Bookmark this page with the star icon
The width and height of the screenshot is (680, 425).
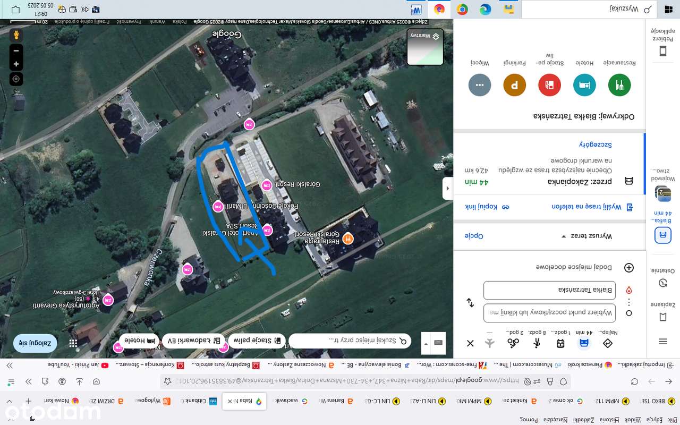point(168,381)
